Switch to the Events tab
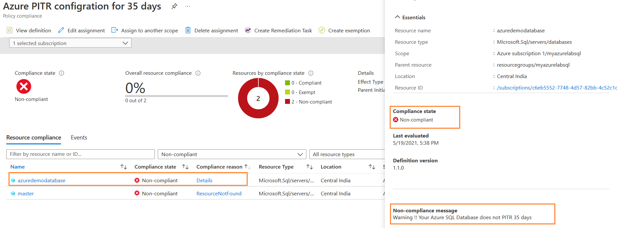This screenshot has height=228, width=617. point(79,138)
